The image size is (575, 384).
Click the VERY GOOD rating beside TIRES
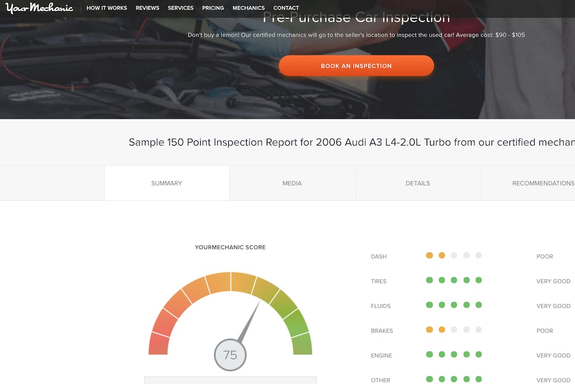click(553, 281)
